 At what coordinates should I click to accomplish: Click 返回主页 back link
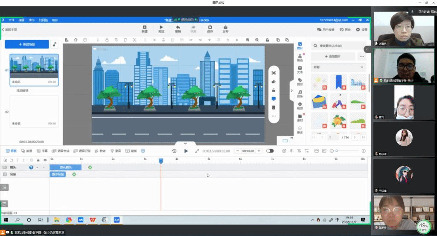click(x=9, y=29)
